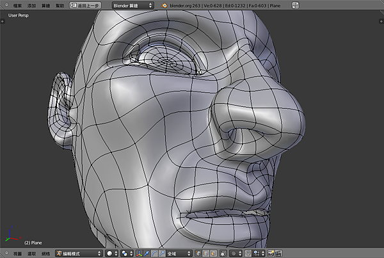The height and width of the screenshot is (258, 384).
Task: Click the pivot point selector icon
Action: (126, 254)
